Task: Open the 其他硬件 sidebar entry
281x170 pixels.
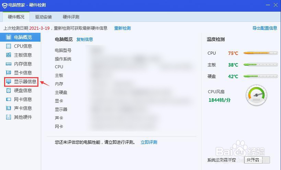Action: 20,117
